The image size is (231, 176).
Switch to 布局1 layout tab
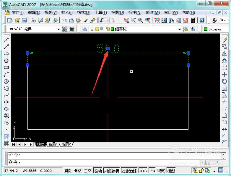[x=53, y=144]
